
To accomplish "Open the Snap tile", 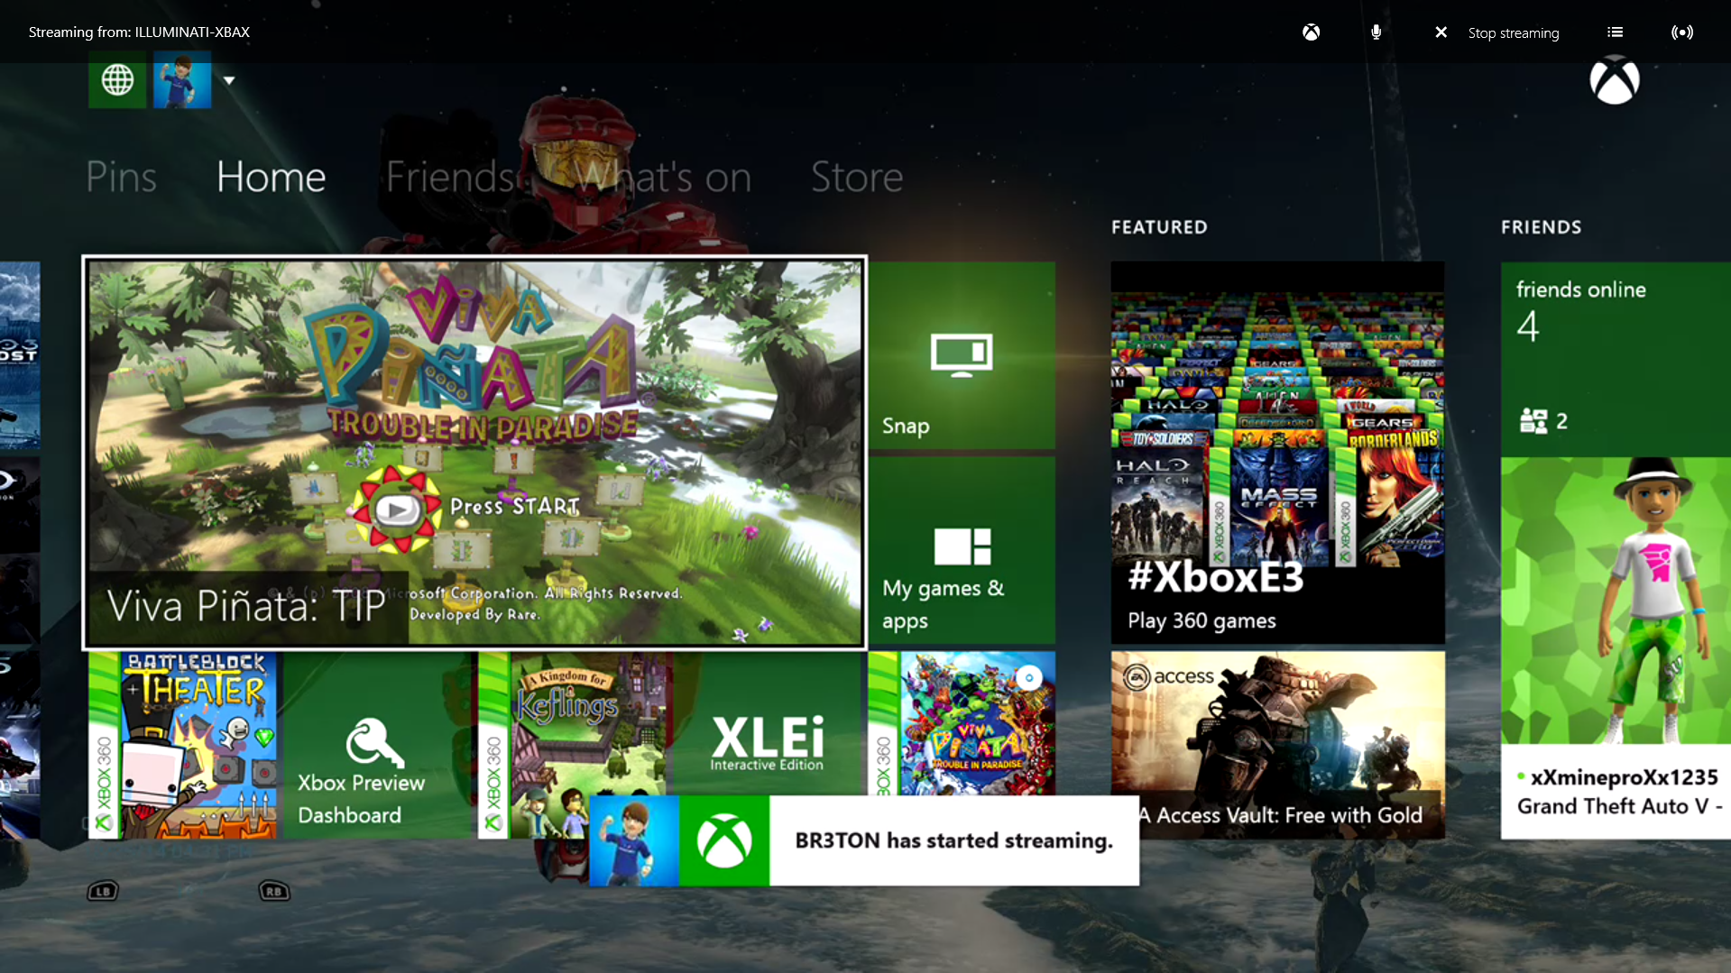I will click(x=962, y=355).
